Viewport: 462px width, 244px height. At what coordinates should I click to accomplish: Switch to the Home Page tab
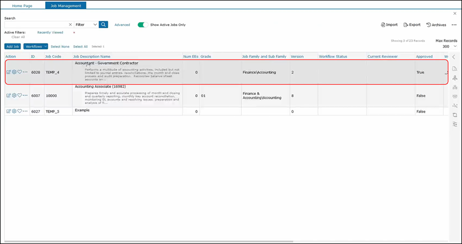pos(22,5)
